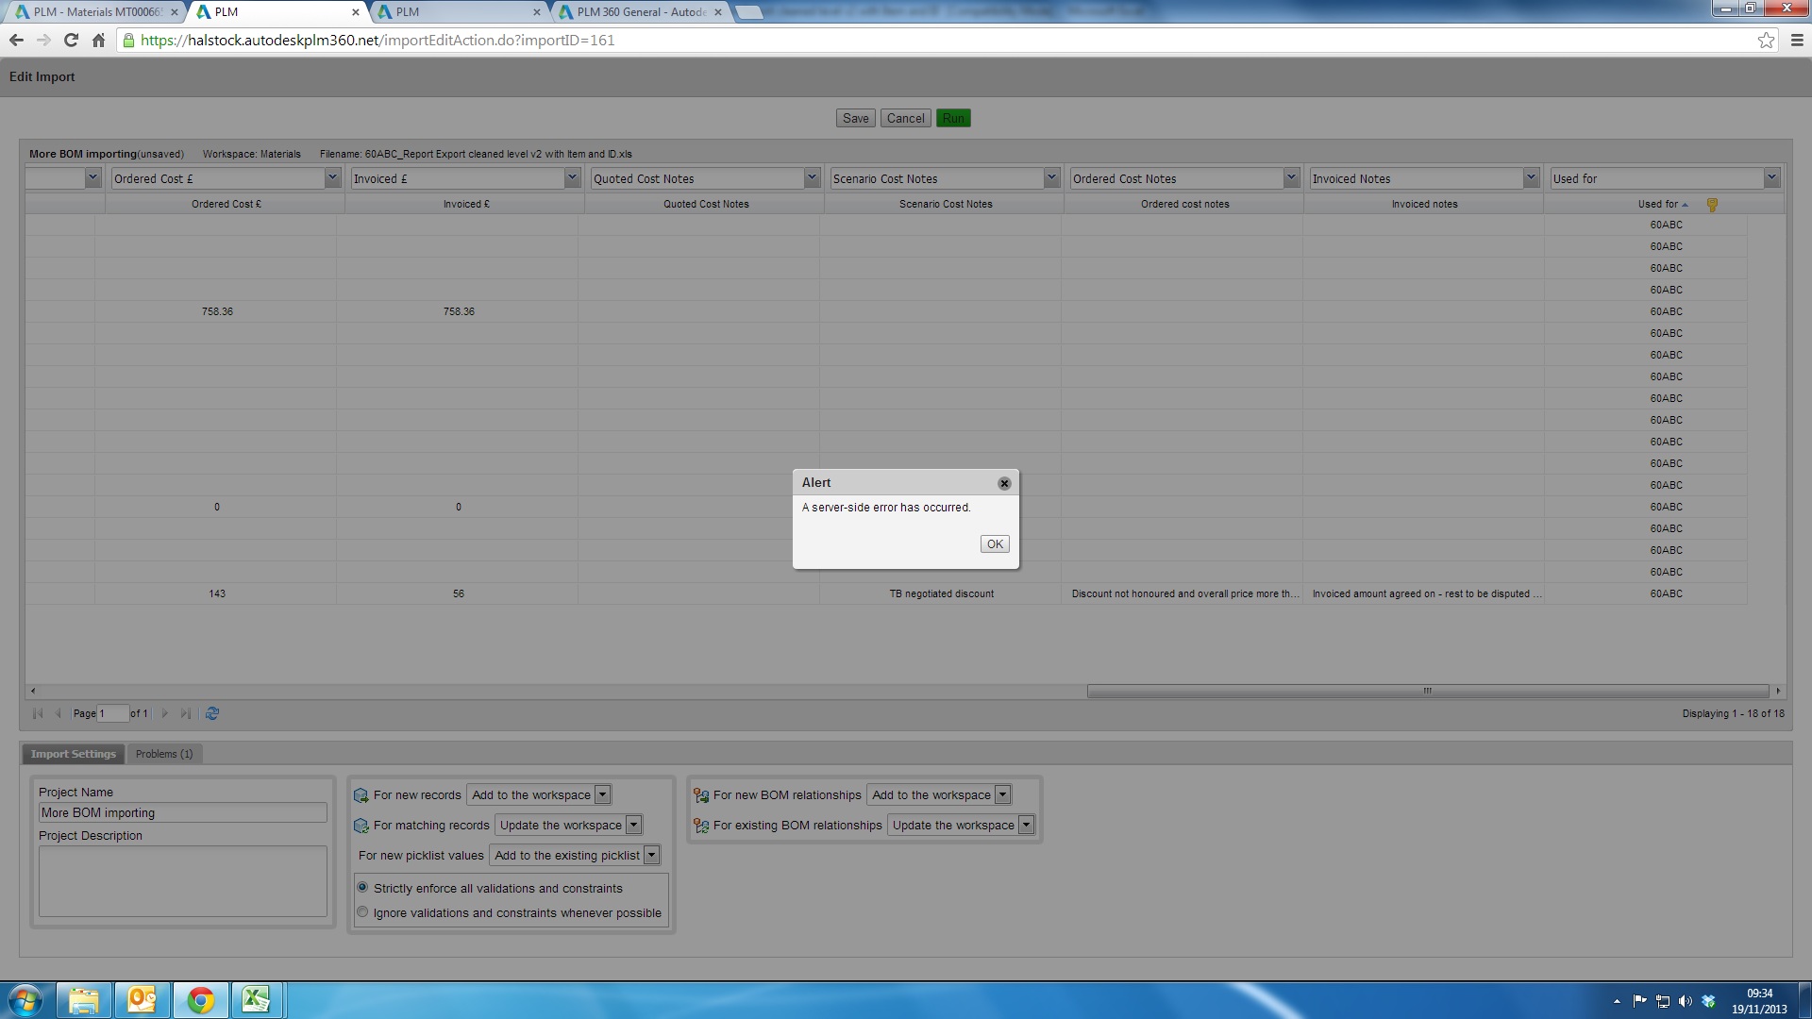Open the Ordered Cost Notes mapping dropdown
The height and width of the screenshot is (1019, 1812).
[x=1291, y=178]
